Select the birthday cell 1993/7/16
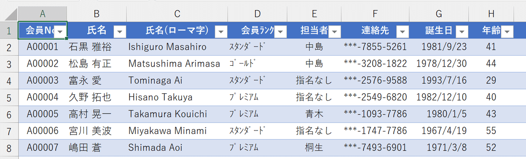The height and width of the screenshot is (159, 526). [x=439, y=81]
